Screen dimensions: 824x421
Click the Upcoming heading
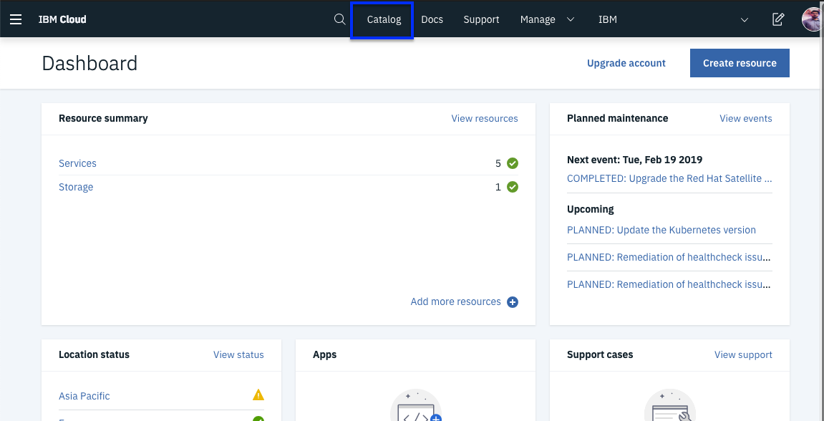pyautogui.click(x=590, y=209)
